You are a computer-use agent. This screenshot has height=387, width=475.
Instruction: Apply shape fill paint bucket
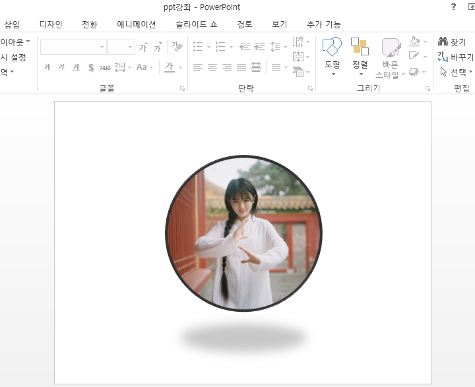tap(414, 42)
